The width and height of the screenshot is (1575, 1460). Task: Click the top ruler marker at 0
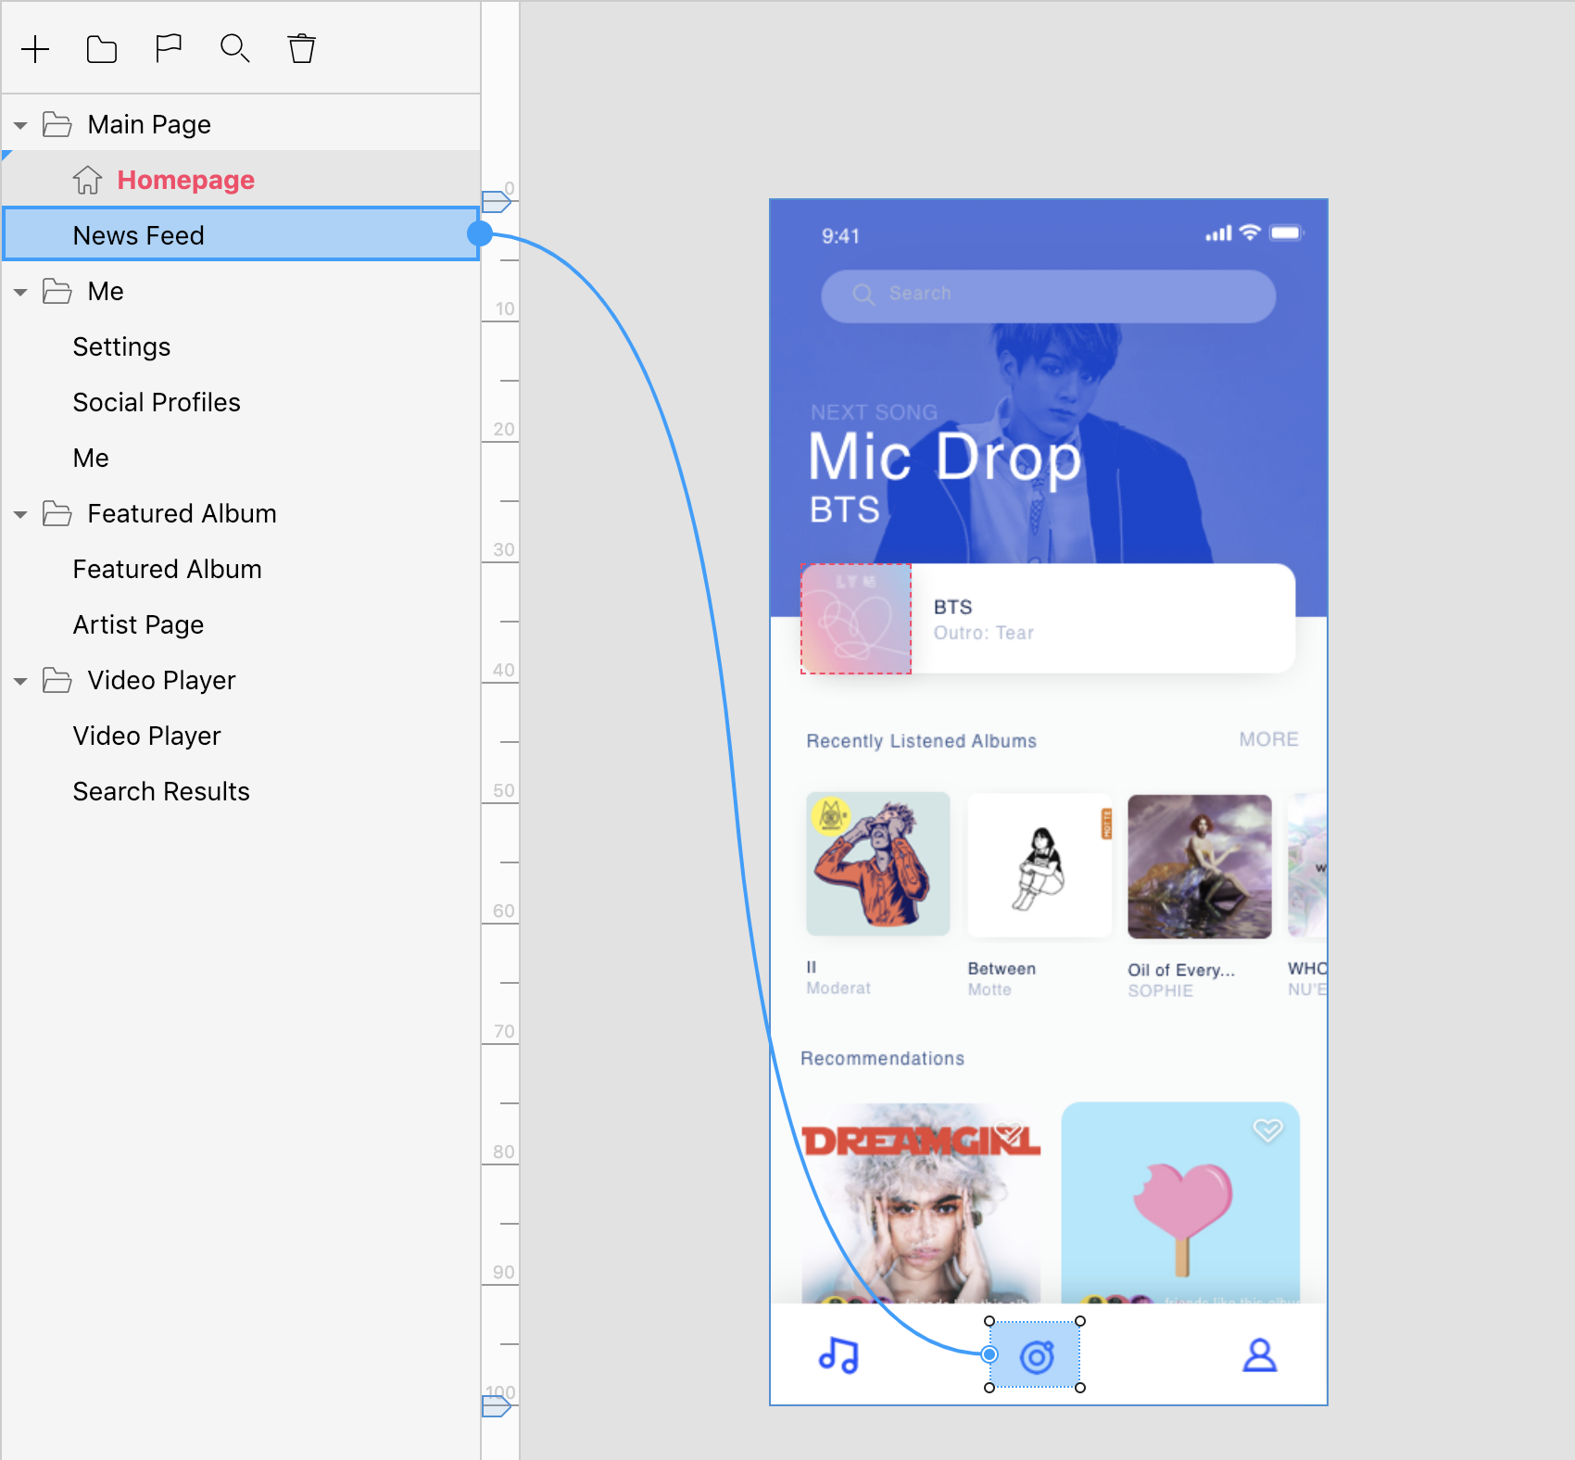(x=497, y=201)
